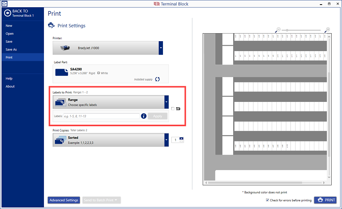Viewport: 342px width, 209px height.
Task: Click the Labels range input field
Action: pyautogui.click(x=101, y=116)
